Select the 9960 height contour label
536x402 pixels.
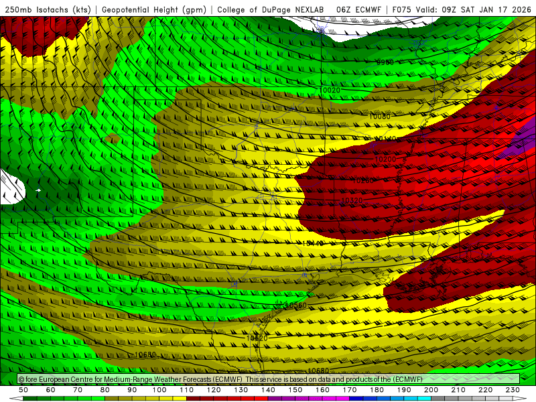tap(385, 62)
